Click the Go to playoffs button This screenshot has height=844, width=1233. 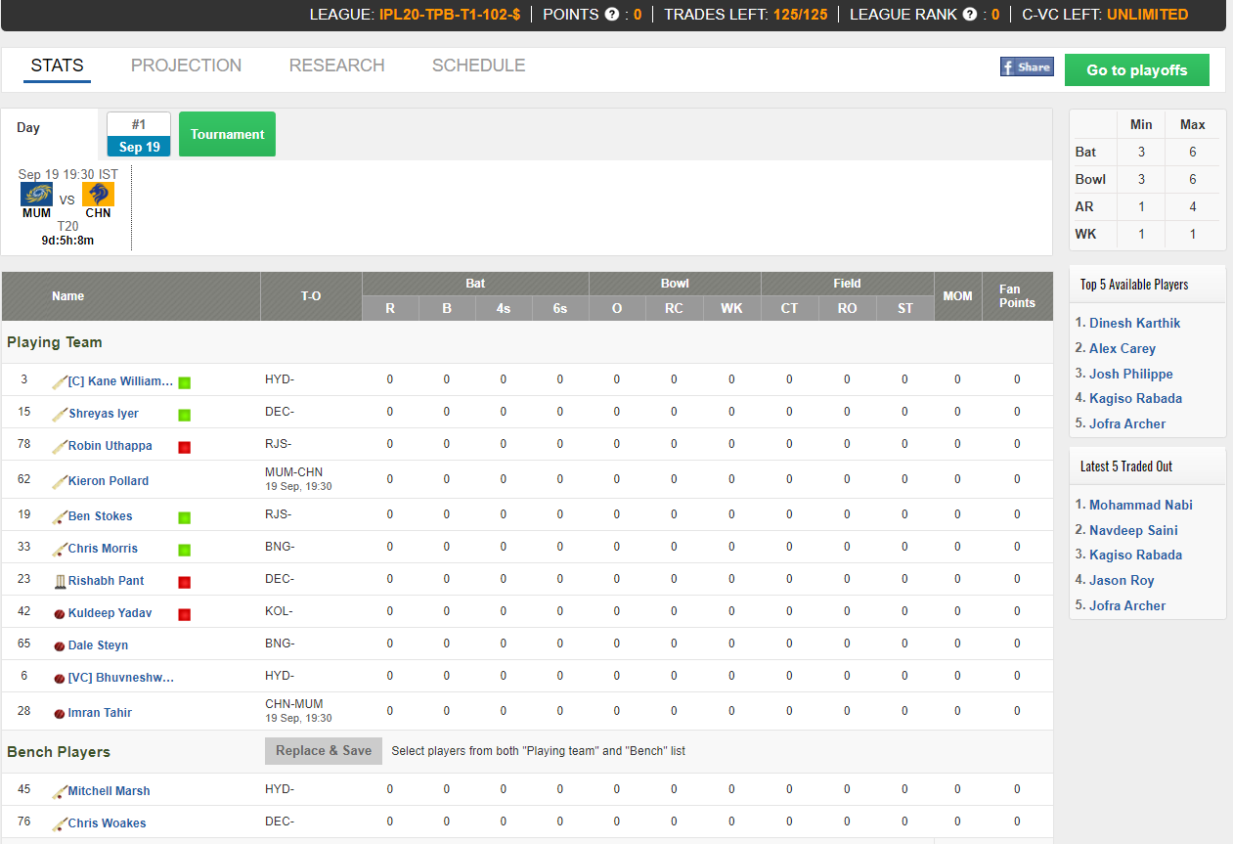coord(1137,70)
